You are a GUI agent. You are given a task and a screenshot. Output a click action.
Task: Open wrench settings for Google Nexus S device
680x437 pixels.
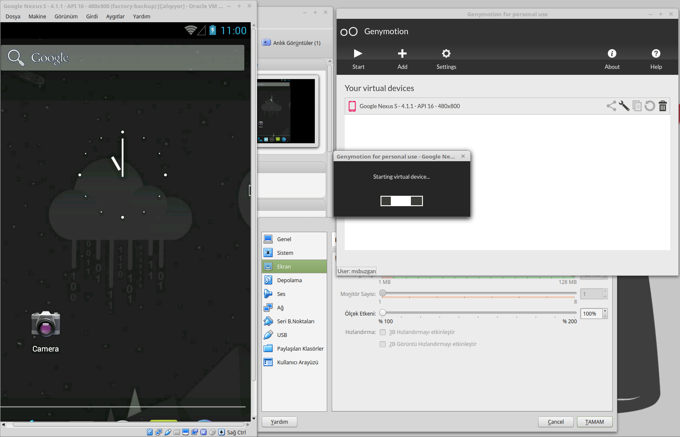[624, 106]
